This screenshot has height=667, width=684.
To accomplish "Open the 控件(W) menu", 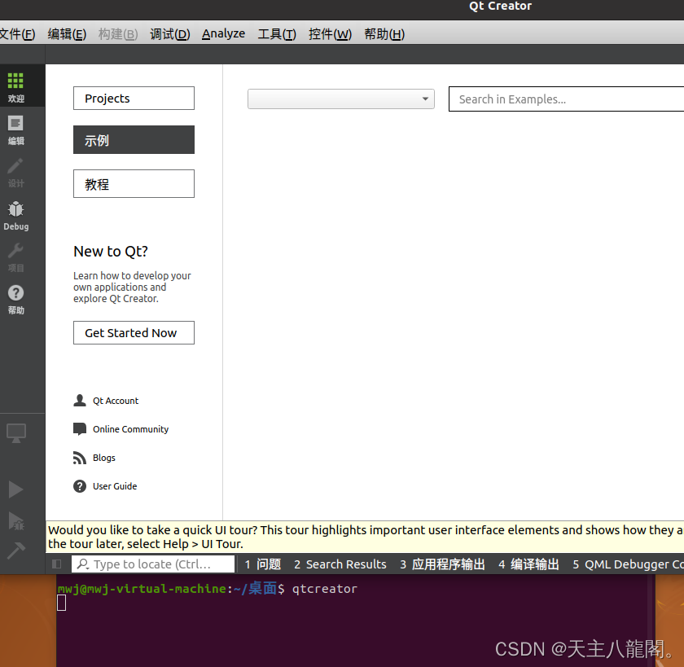I will pyautogui.click(x=331, y=33).
